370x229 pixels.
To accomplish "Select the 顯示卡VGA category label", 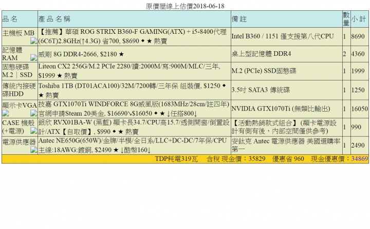I will pos(20,106).
